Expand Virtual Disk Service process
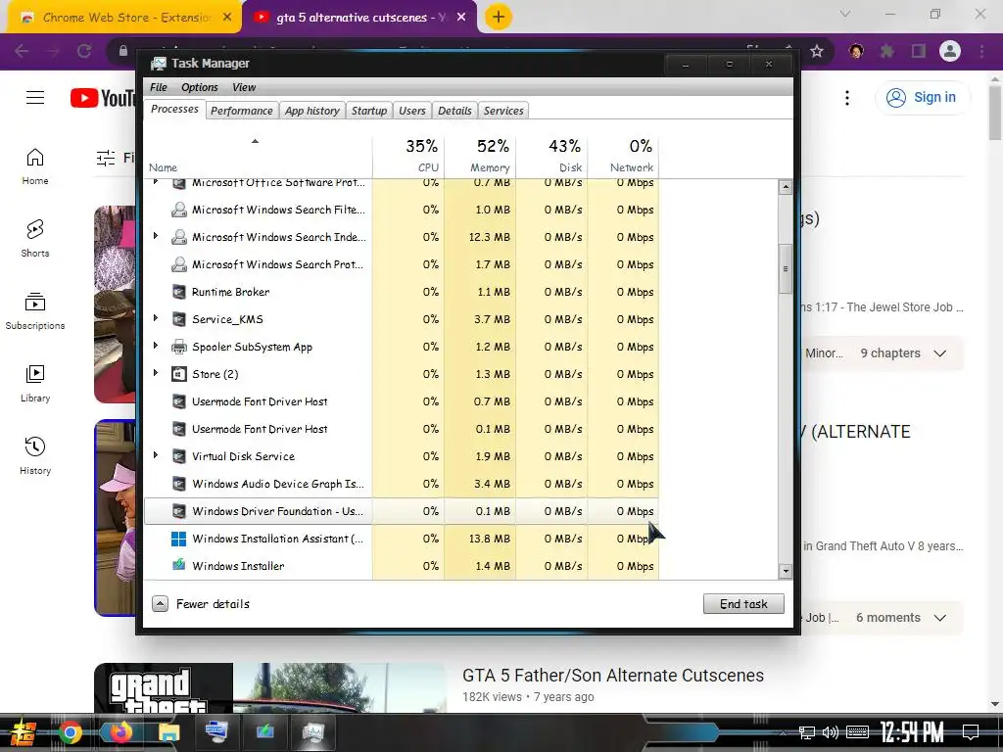The width and height of the screenshot is (1003, 752). tap(156, 456)
